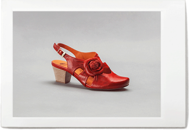Open the red shoe photo
189x130 pixels.
pyautogui.click(x=86, y=64)
